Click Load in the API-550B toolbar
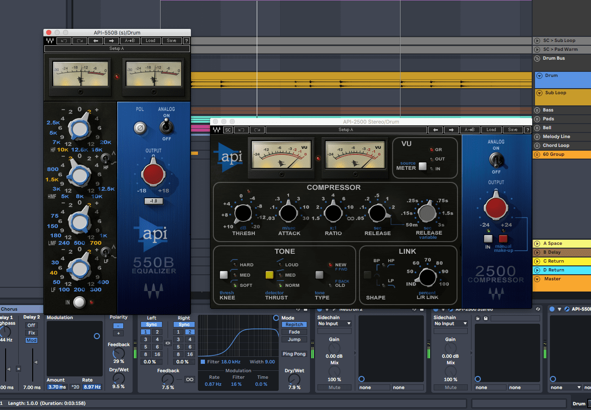The height and width of the screenshot is (410, 591). click(x=150, y=41)
